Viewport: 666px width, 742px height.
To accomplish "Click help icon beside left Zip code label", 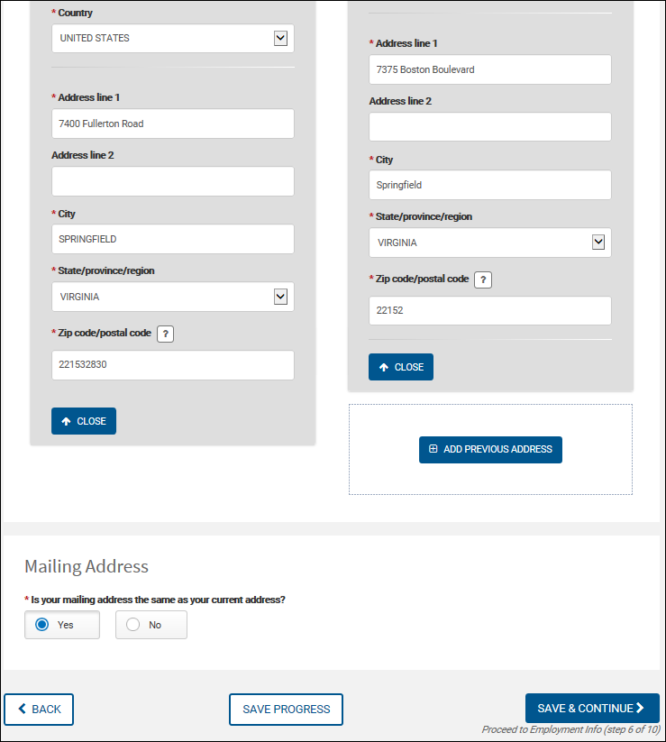I will pyautogui.click(x=165, y=334).
